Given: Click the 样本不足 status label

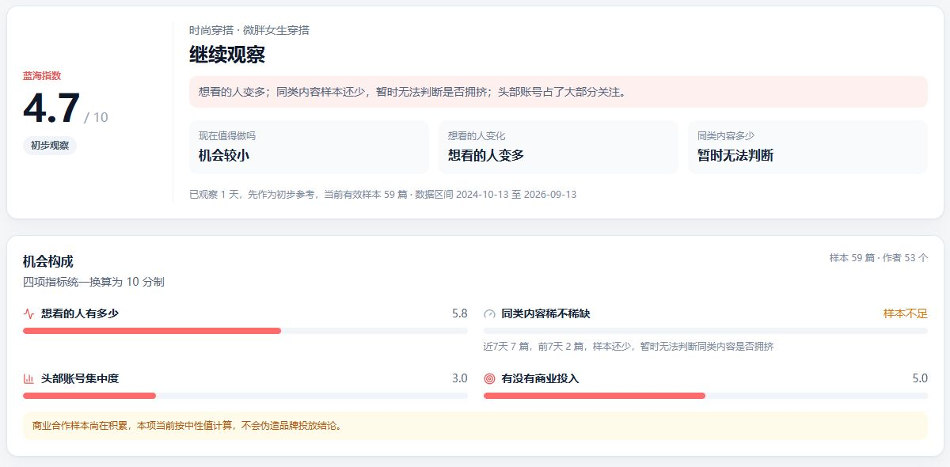Looking at the screenshot, I should point(906,313).
